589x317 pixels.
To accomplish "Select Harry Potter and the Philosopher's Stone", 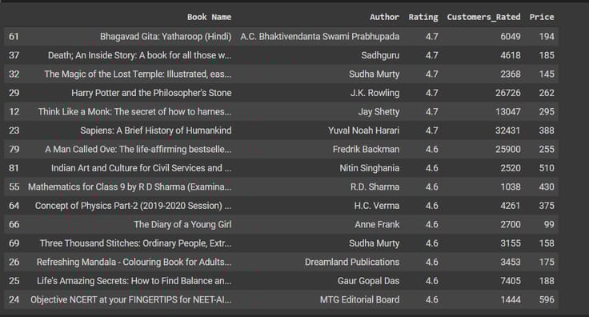I will click(x=151, y=93).
